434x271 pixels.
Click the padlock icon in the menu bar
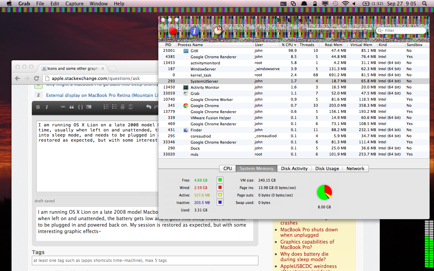pyautogui.click(x=315, y=4)
